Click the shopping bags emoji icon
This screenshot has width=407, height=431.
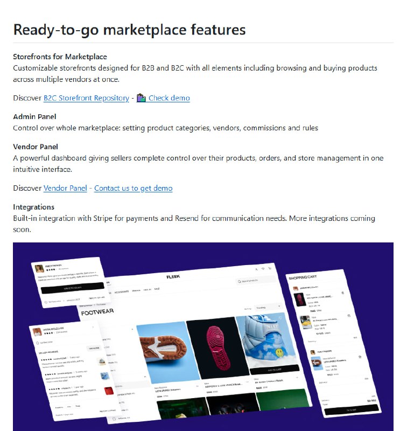click(x=141, y=98)
